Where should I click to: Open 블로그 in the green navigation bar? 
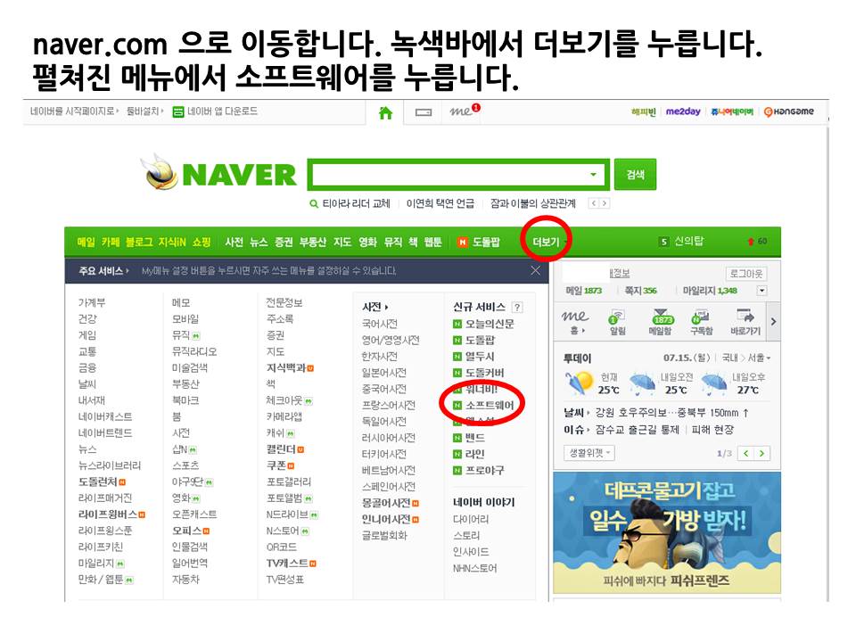(139, 242)
